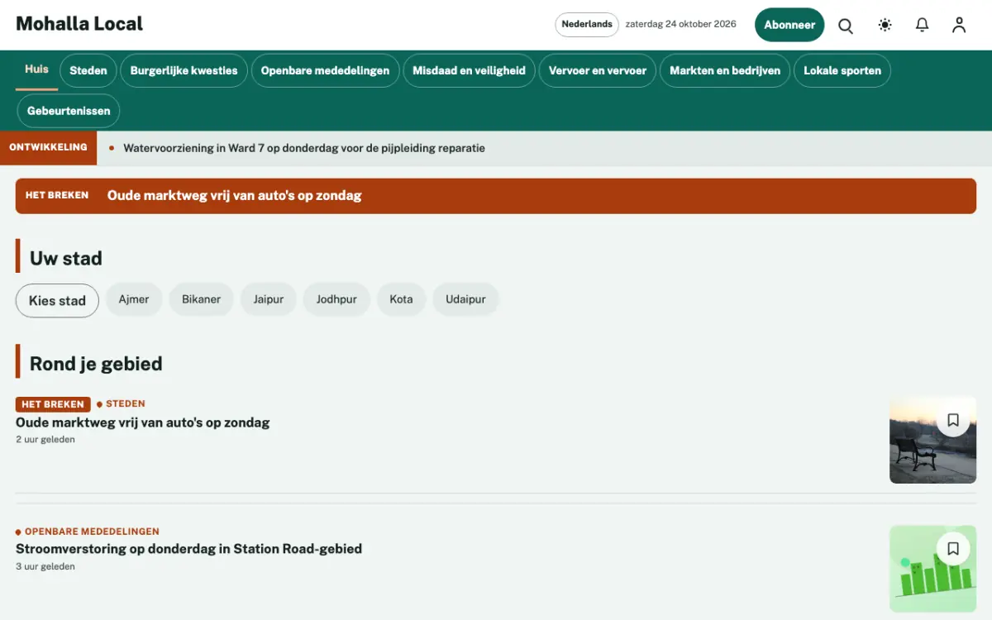Open Misdaad en veiligheid section

[x=469, y=71]
